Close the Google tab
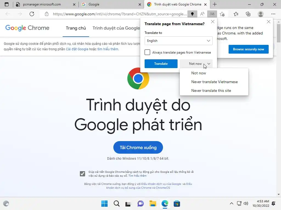This screenshot has width=281, height=210. (140, 4)
